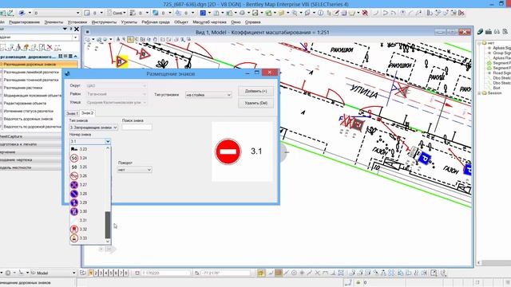Open the Рабочая среда menu
The width and height of the screenshot is (511, 287).
coord(156,22)
